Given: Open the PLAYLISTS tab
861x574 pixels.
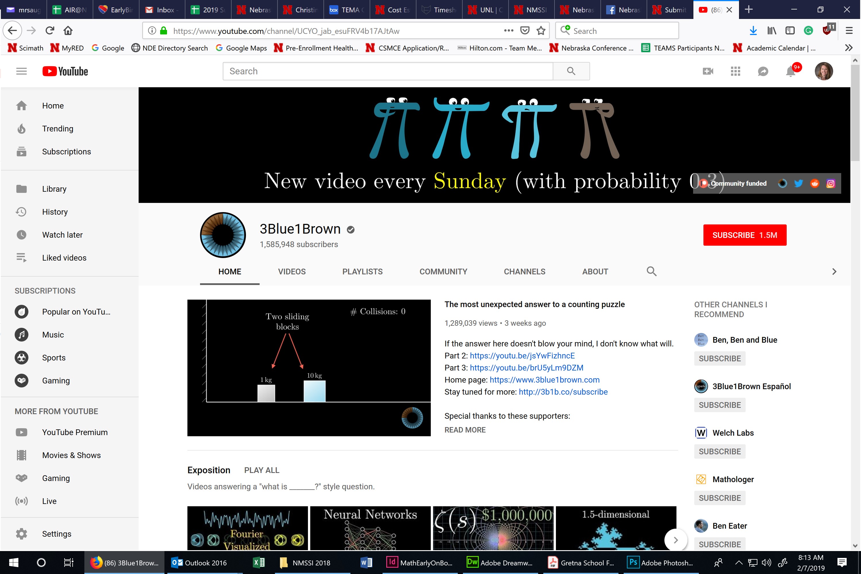Looking at the screenshot, I should [362, 272].
